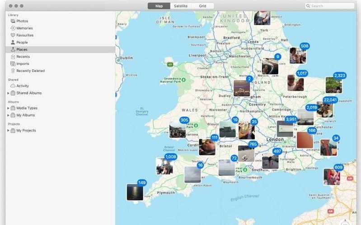Open the People label in sidebar

pyautogui.click(x=22, y=42)
